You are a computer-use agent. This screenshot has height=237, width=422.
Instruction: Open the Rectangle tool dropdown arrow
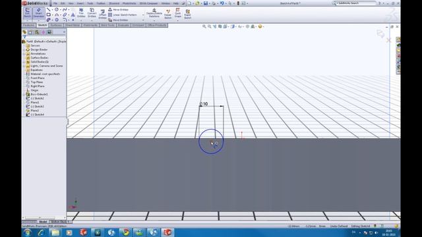click(x=52, y=14)
